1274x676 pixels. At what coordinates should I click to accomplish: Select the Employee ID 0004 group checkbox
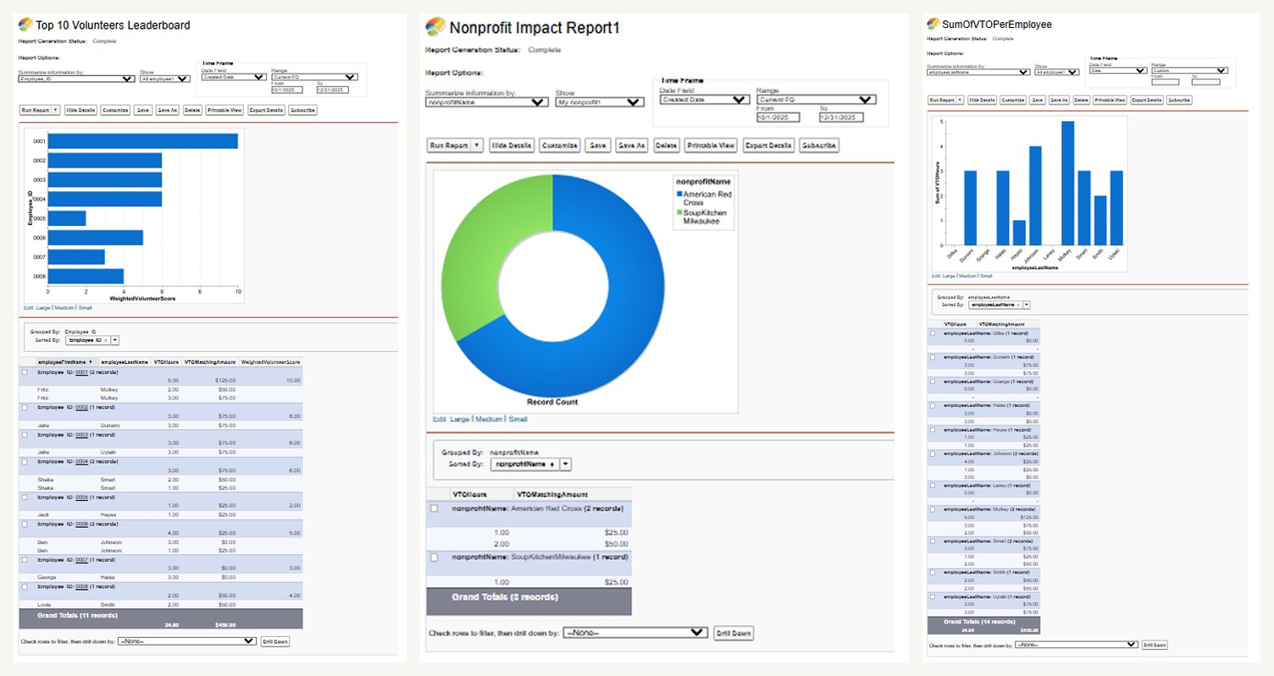pyautogui.click(x=25, y=462)
